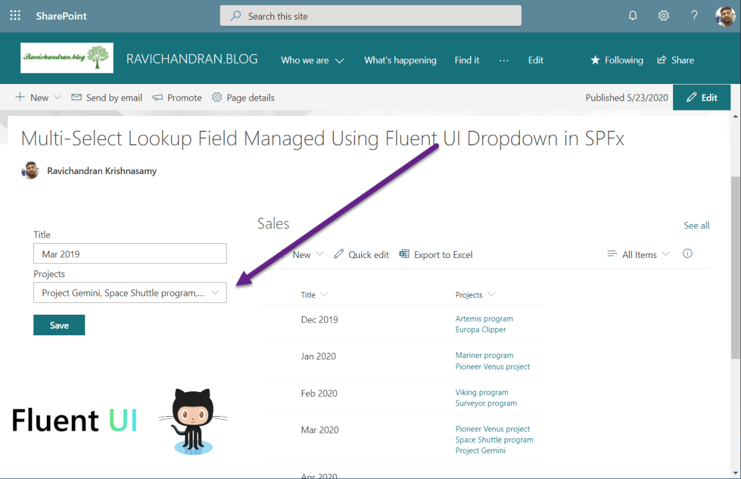Image resolution: width=741 pixels, height=479 pixels.
Task: Click the Send by email icon
Action: tap(76, 97)
